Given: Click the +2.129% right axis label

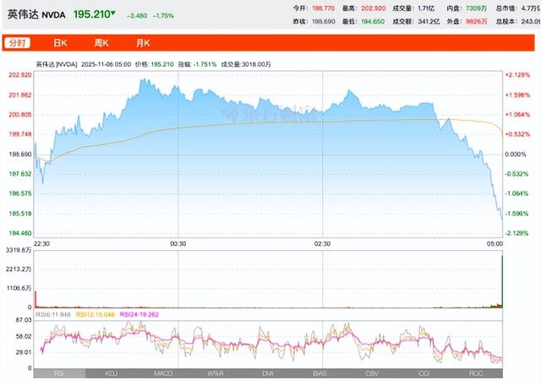Looking at the screenshot, I should point(517,75).
